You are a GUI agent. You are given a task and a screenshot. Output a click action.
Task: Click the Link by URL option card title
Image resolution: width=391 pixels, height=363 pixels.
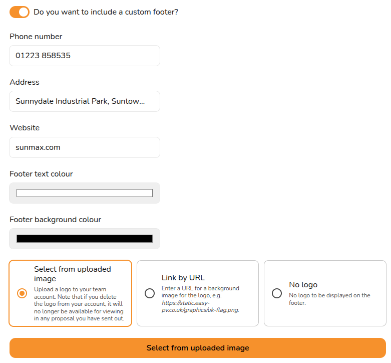(183, 278)
